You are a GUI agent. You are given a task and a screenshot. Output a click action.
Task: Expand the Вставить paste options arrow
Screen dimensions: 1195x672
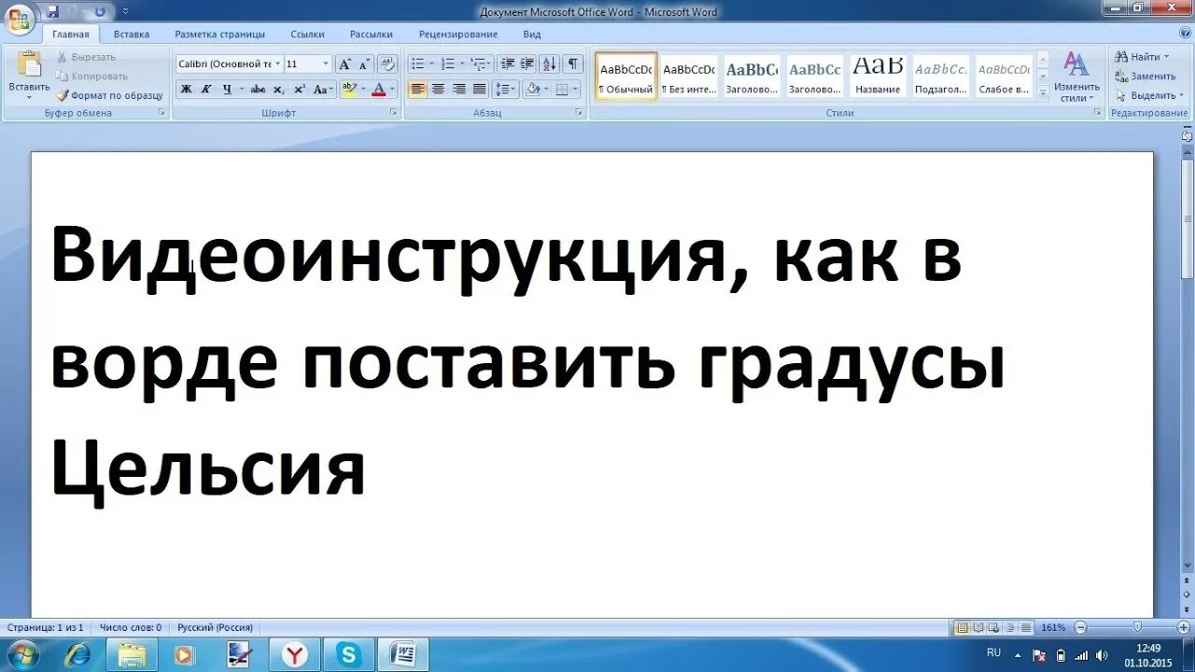pyautogui.click(x=29, y=96)
